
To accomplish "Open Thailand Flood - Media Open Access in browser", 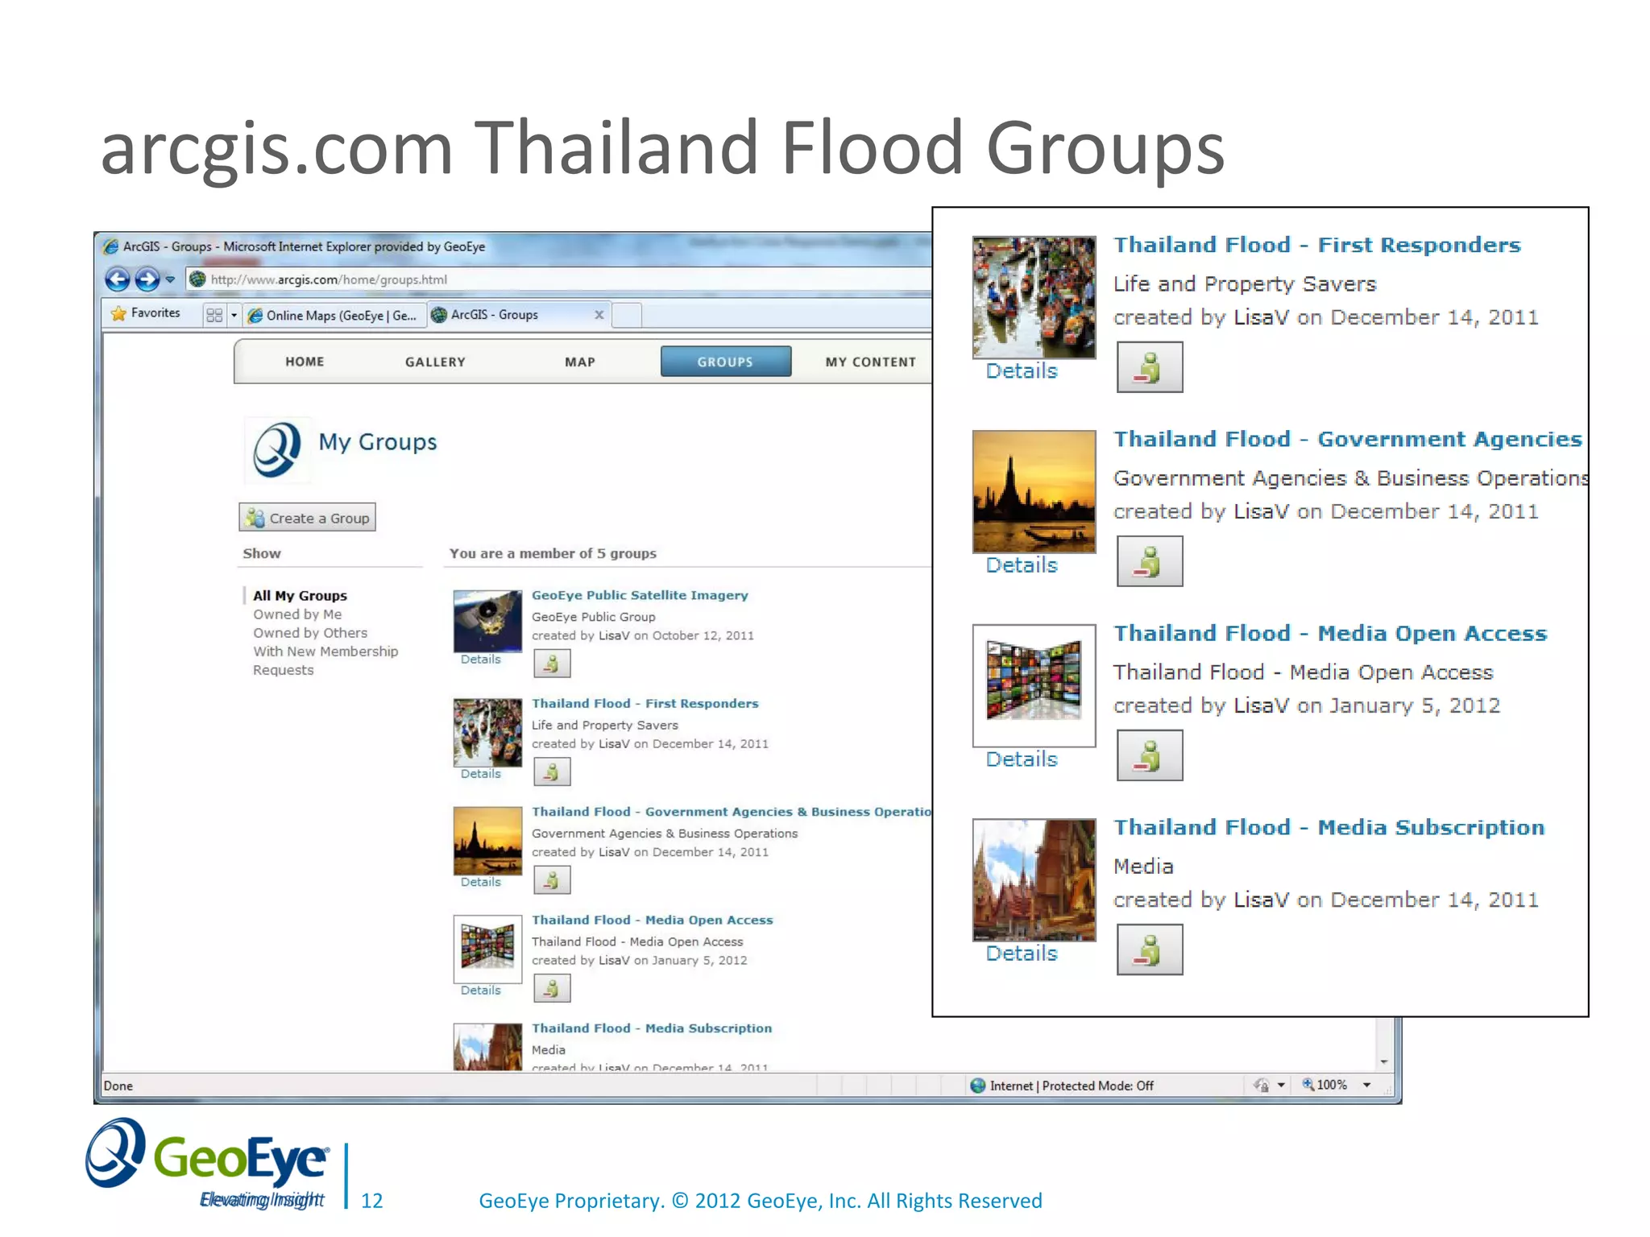I will (652, 920).
